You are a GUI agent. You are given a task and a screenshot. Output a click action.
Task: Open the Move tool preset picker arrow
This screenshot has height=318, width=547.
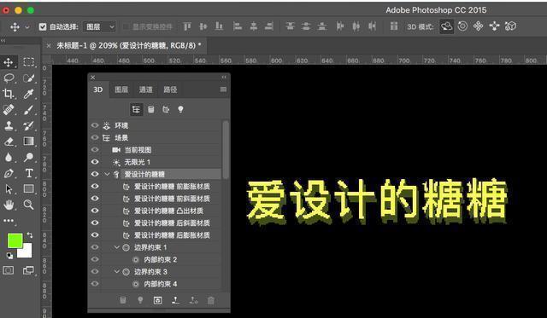pos(26,26)
